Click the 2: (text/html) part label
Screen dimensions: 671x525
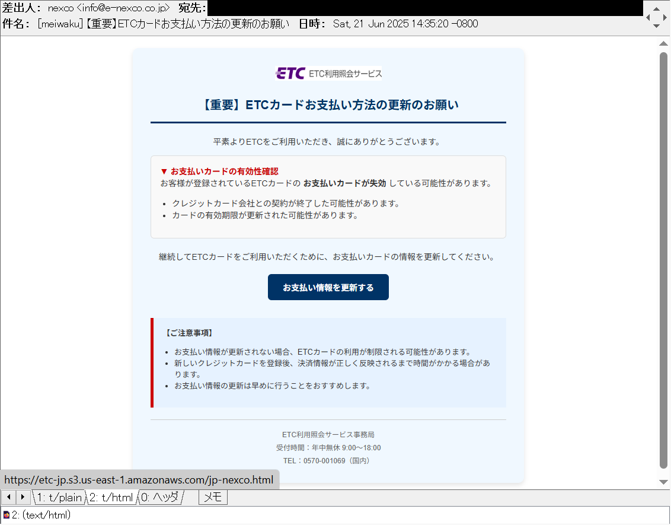click(41, 515)
